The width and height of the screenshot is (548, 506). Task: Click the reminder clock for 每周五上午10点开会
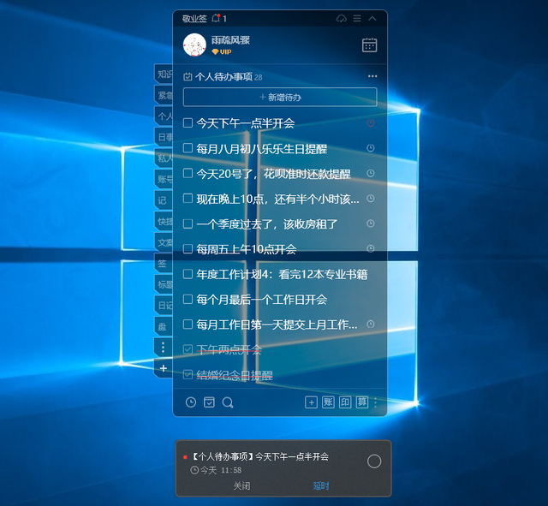(371, 248)
